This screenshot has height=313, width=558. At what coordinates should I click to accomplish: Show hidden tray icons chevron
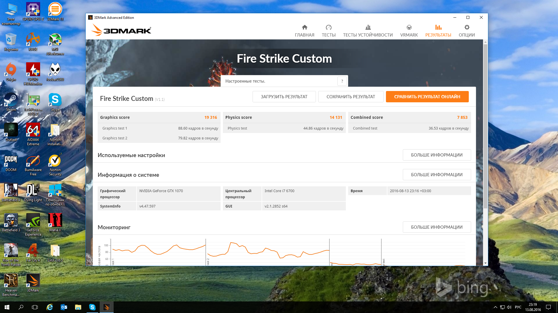click(x=495, y=307)
